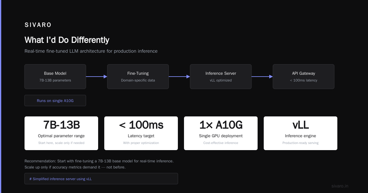Click the What I'd Do Differently heading
The image size is (368, 193).
[x=67, y=40]
